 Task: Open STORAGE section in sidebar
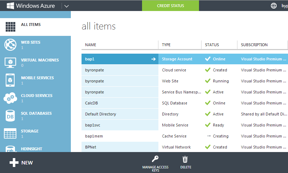click(x=30, y=131)
